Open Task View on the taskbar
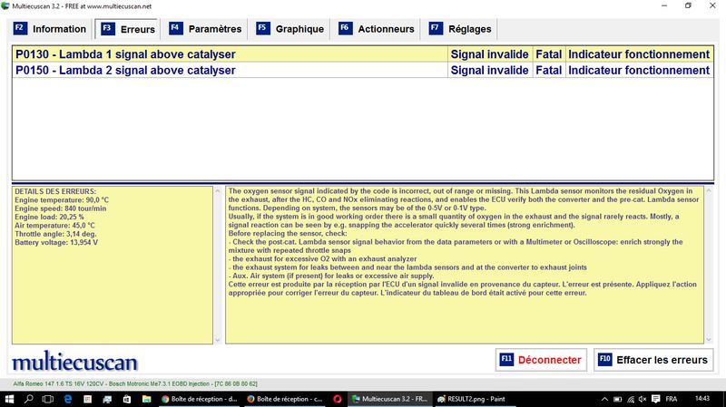The height and width of the screenshot is (407, 726). click(x=48, y=399)
